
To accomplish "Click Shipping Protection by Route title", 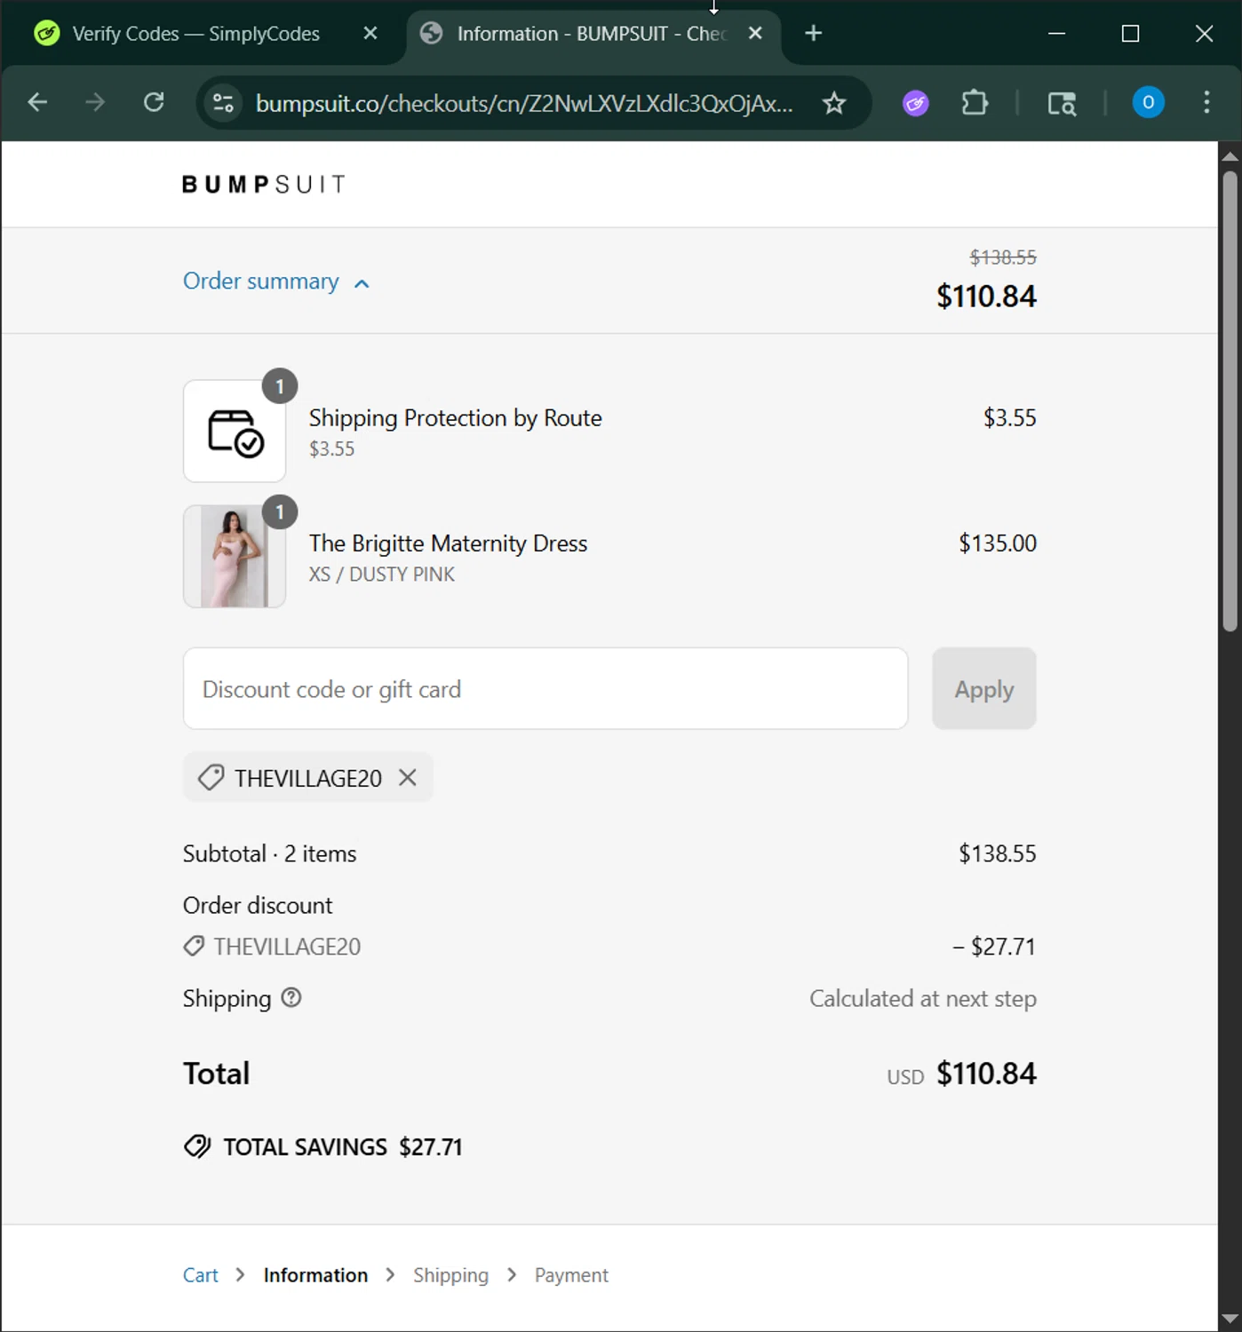I will pyautogui.click(x=456, y=418).
